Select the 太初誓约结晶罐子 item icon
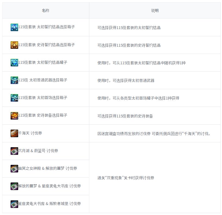This screenshot has height=215, width=222. coord(14,63)
